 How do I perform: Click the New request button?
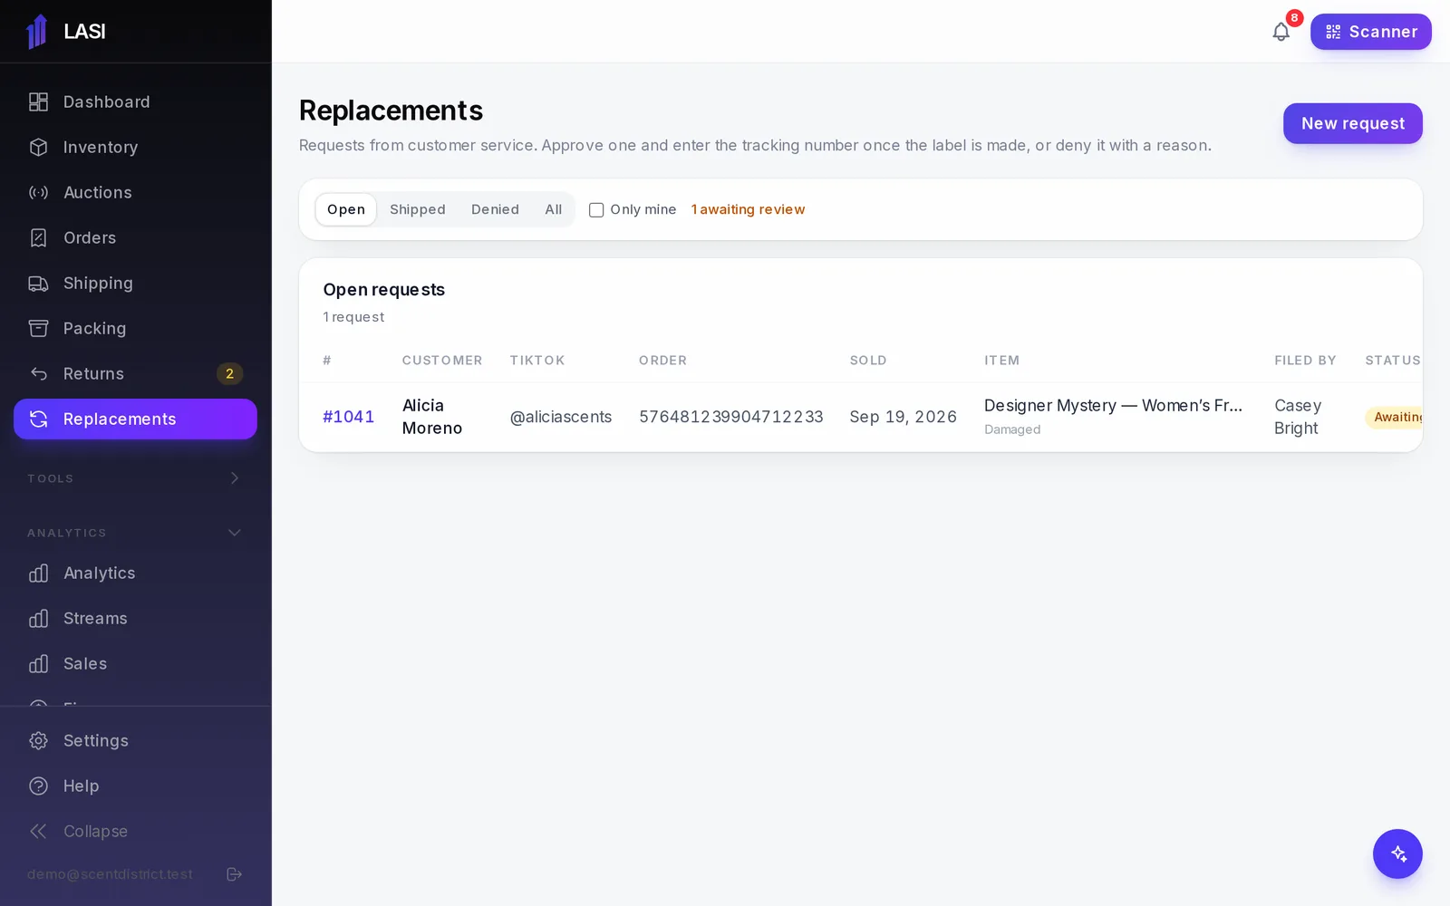[x=1353, y=123]
